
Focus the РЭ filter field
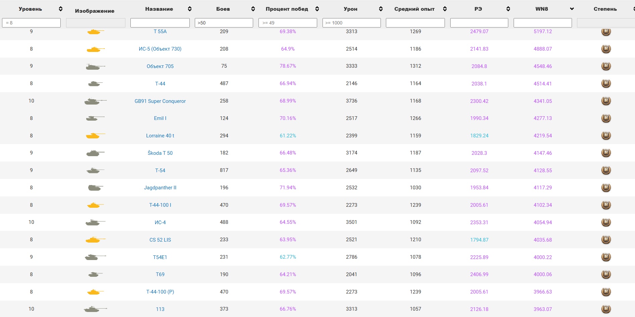click(479, 23)
